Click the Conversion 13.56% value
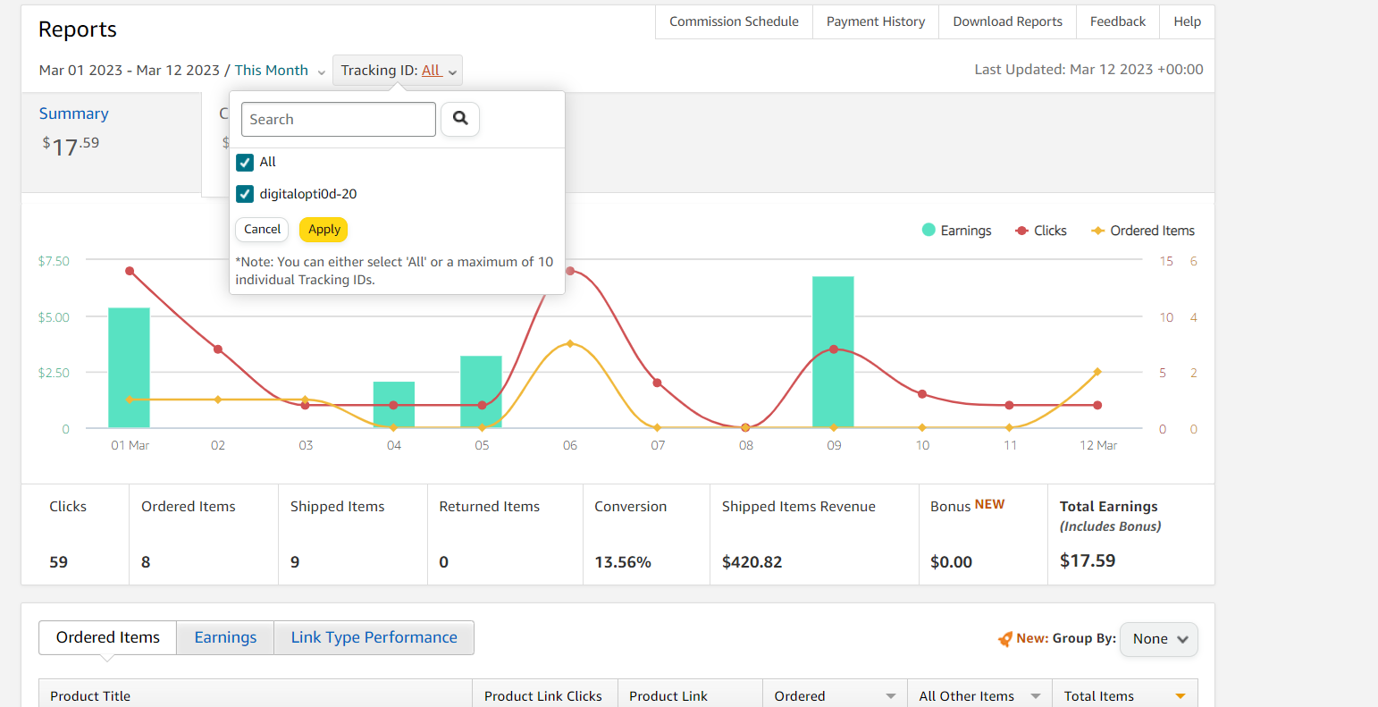The height and width of the screenshot is (707, 1378). (623, 562)
